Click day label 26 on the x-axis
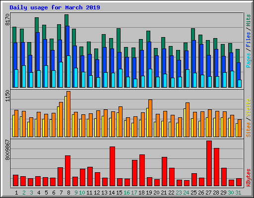The height and width of the screenshot is (198, 254). (x=201, y=193)
